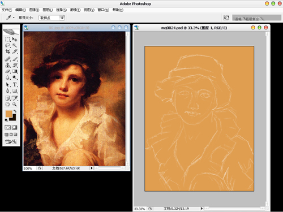The image size is (283, 212).
Task: Open the 窗口(W) Window menu
Action: pos(103,10)
